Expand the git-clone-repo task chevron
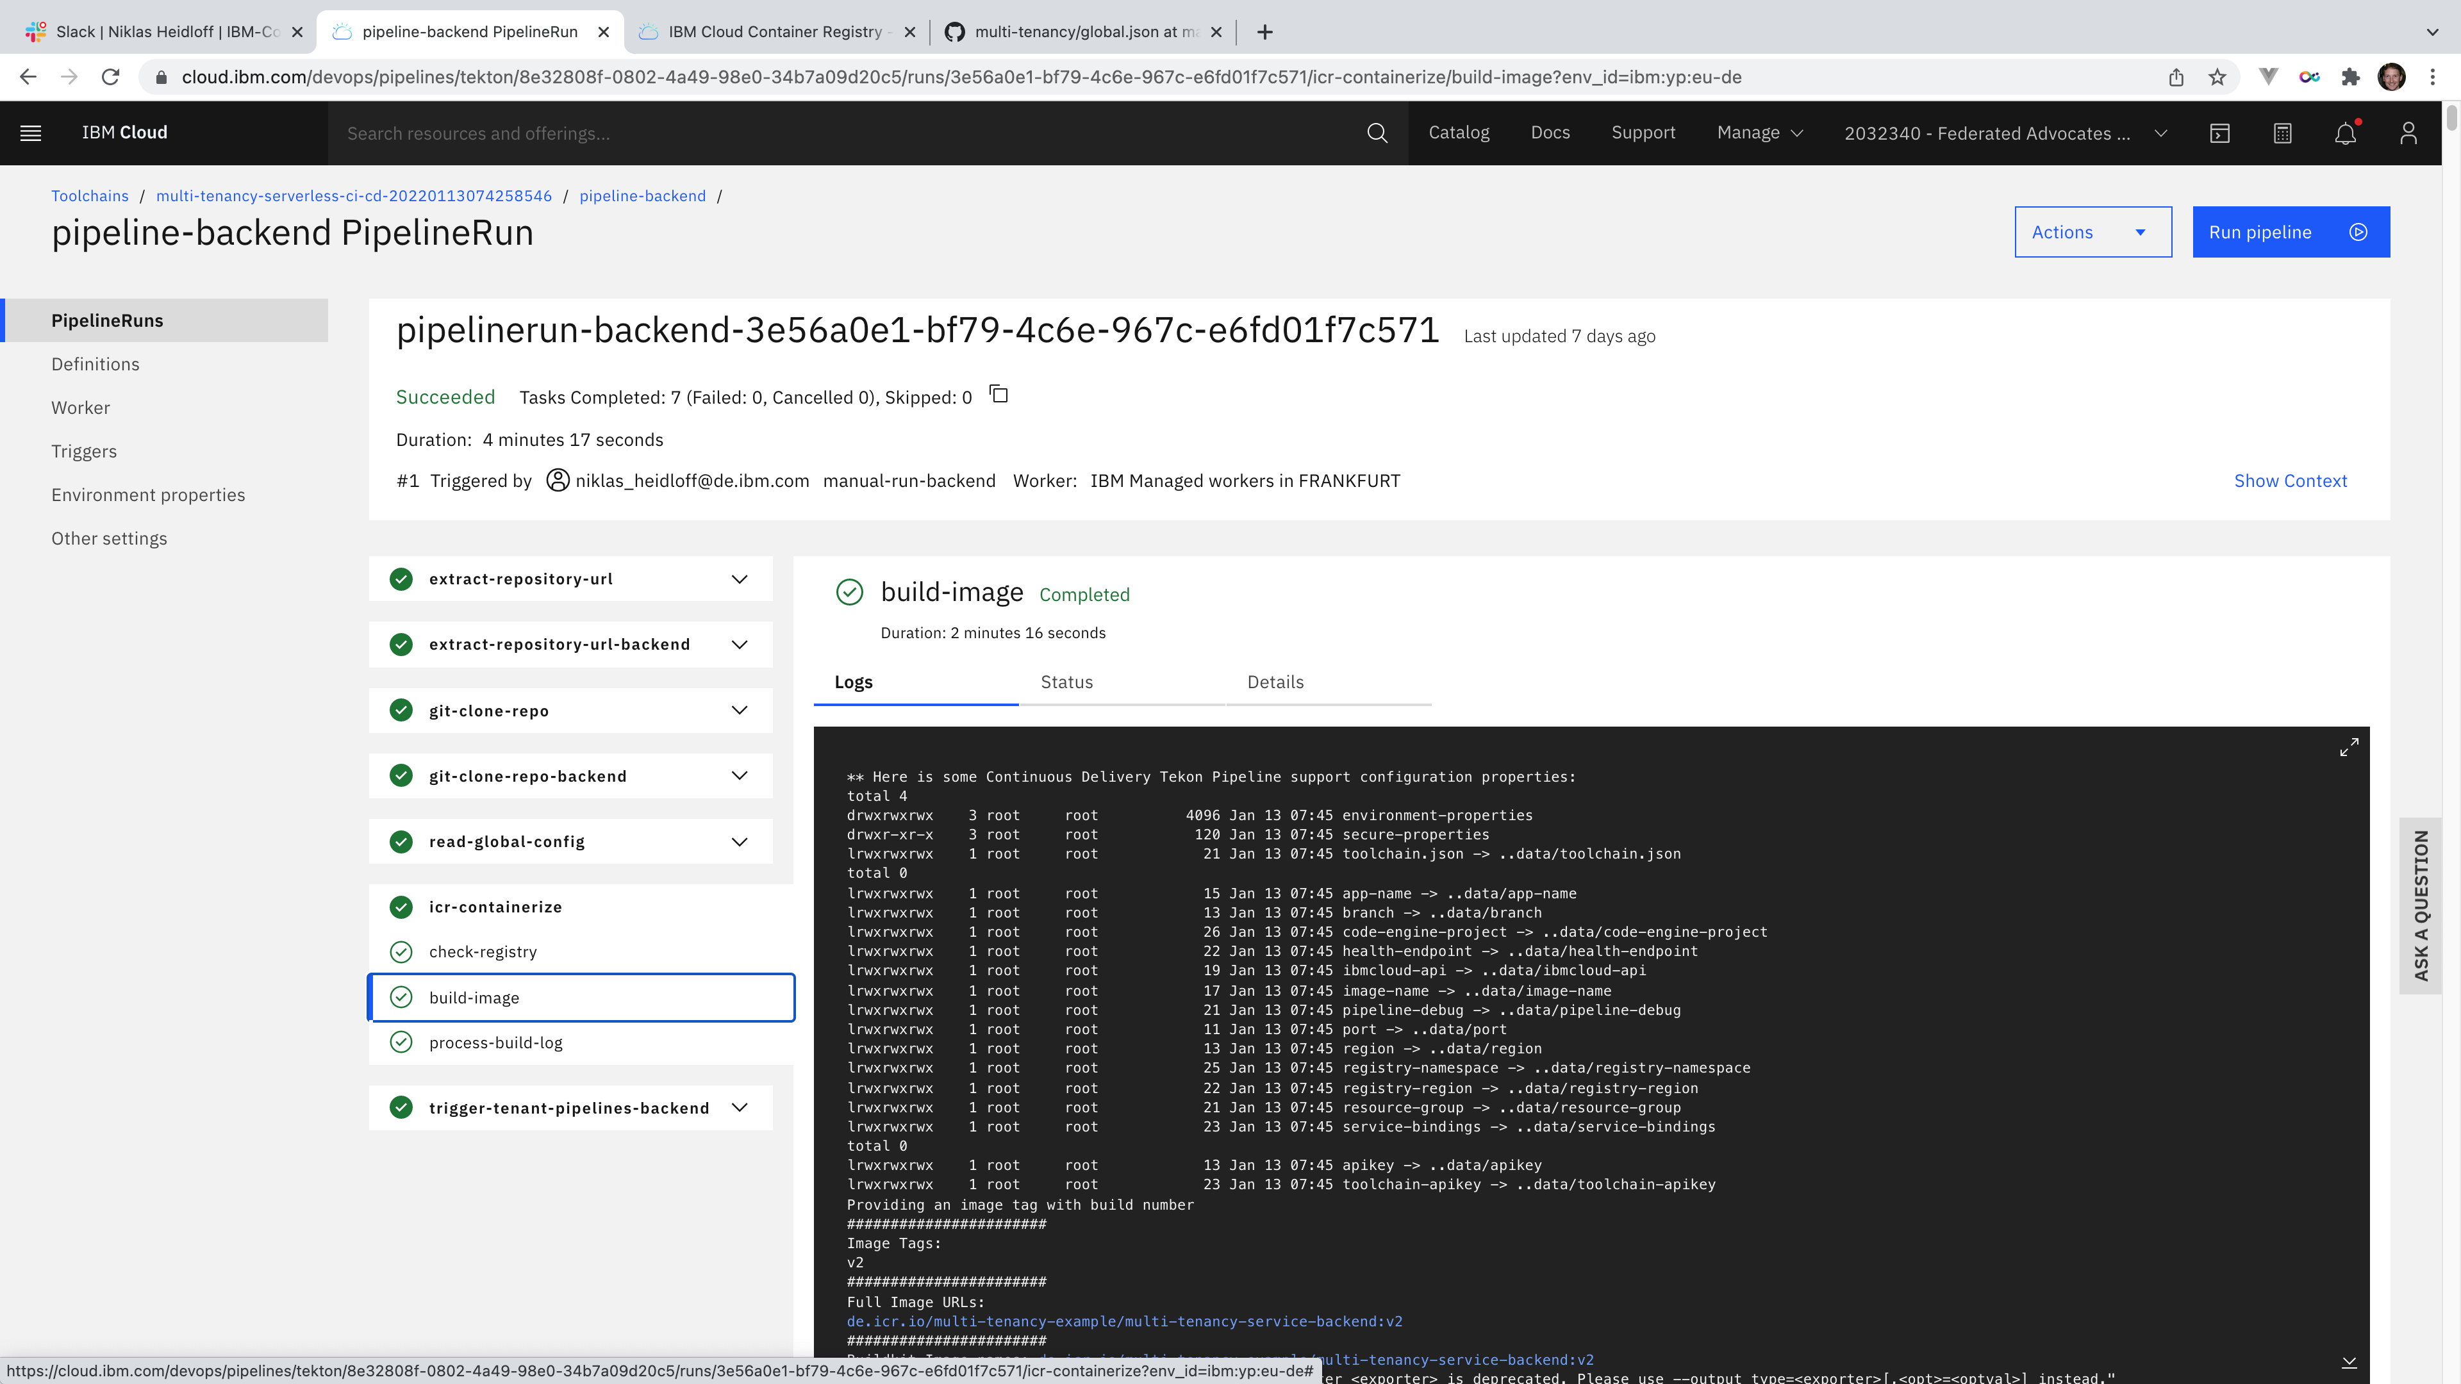The height and width of the screenshot is (1384, 2461). point(738,710)
